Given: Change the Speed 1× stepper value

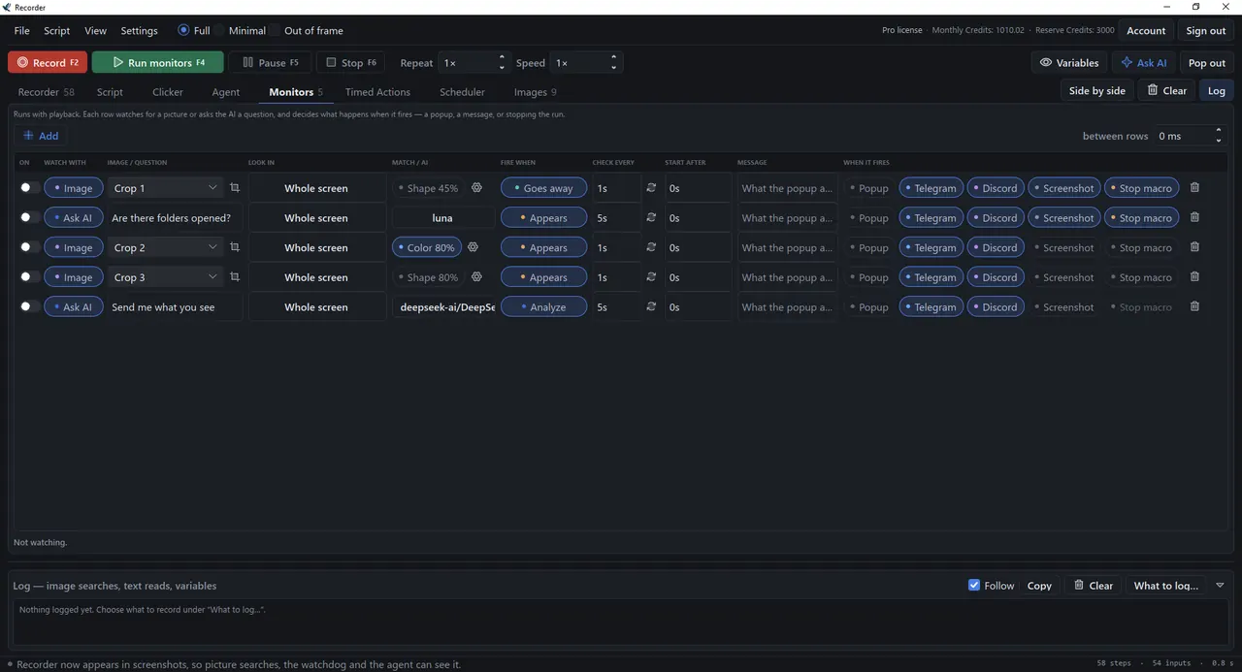Looking at the screenshot, I should tap(585, 63).
